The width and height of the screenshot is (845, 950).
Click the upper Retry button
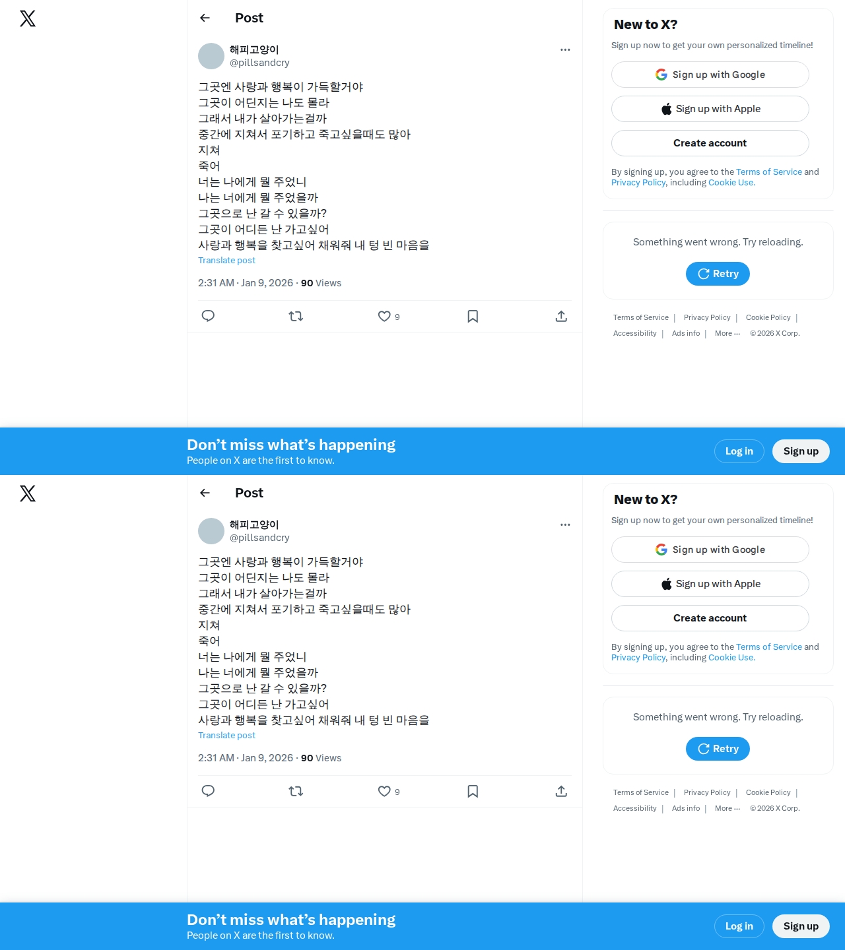(718, 274)
